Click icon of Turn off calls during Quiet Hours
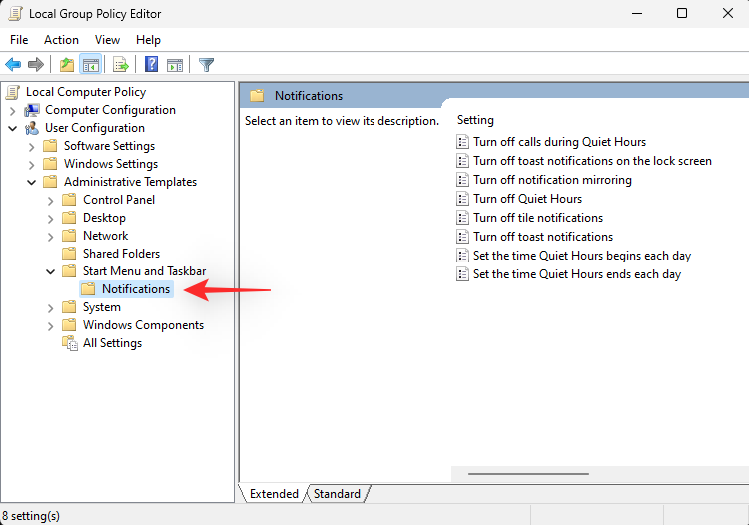 462,142
